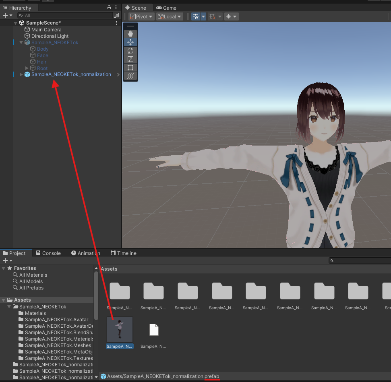This screenshot has height=382, width=391.
Task: Select the Rect Transform tool
Action: coord(130,67)
